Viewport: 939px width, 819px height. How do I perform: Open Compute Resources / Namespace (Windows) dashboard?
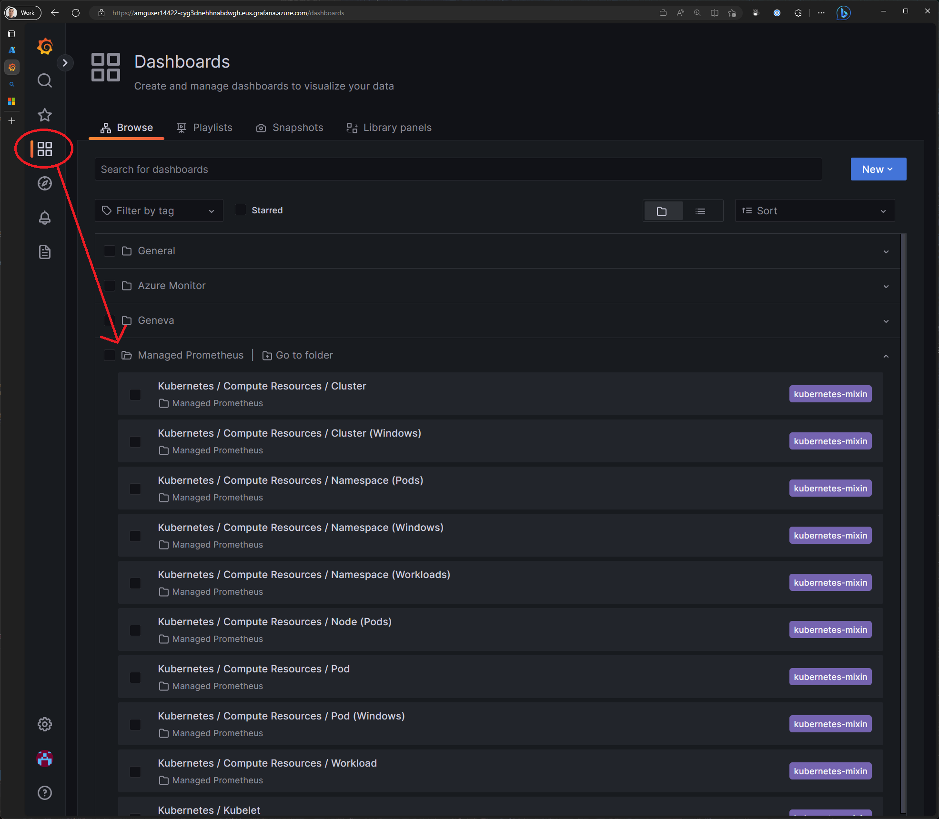[x=301, y=527]
